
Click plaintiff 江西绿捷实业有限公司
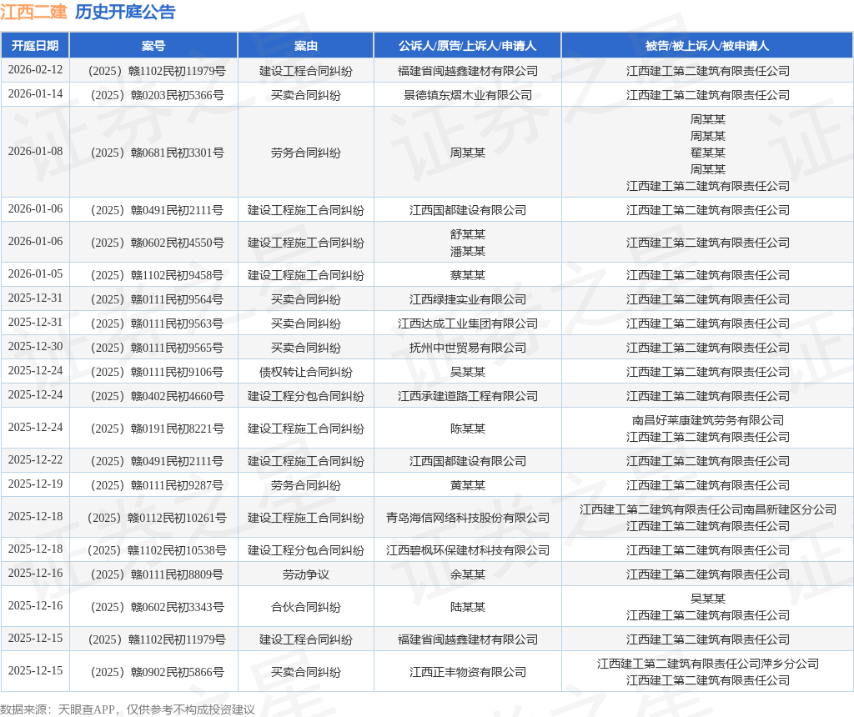pos(467,299)
